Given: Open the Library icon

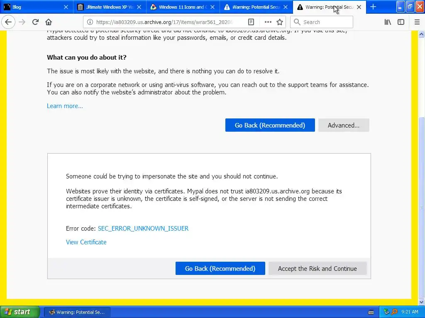Looking at the screenshot, I should coord(388,22).
